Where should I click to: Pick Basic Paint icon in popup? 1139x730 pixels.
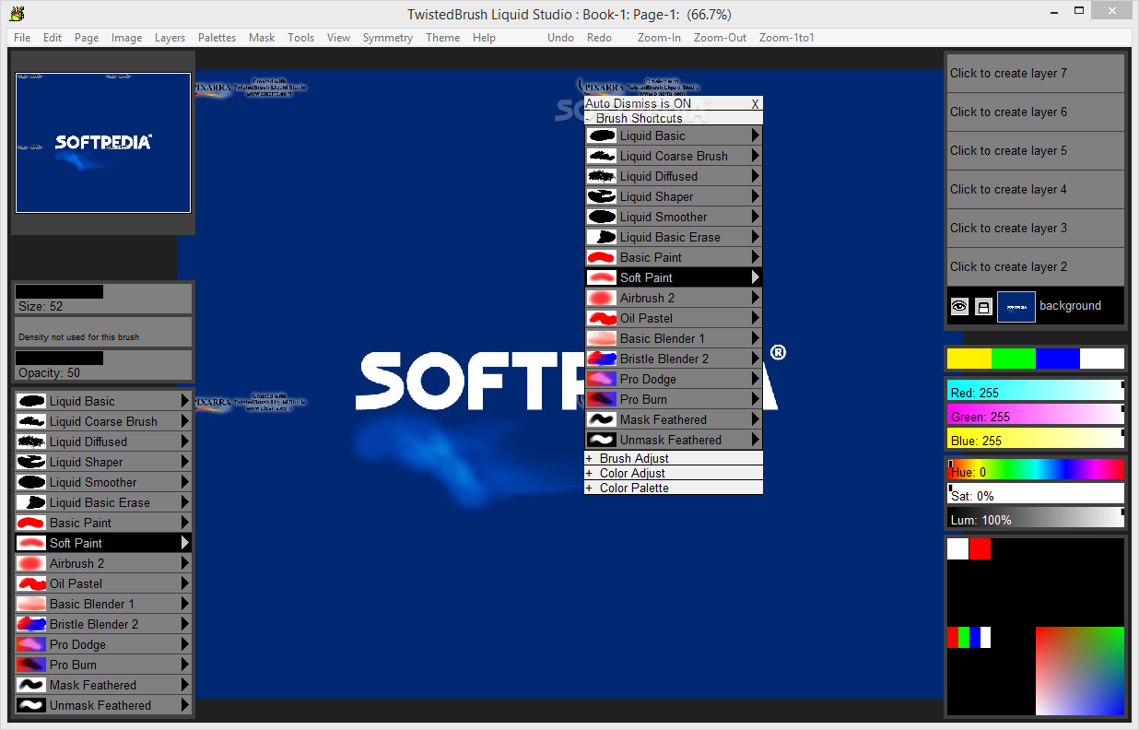coord(602,257)
